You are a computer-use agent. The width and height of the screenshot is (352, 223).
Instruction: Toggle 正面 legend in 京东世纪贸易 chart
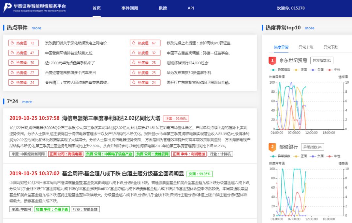(x=300, y=70)
